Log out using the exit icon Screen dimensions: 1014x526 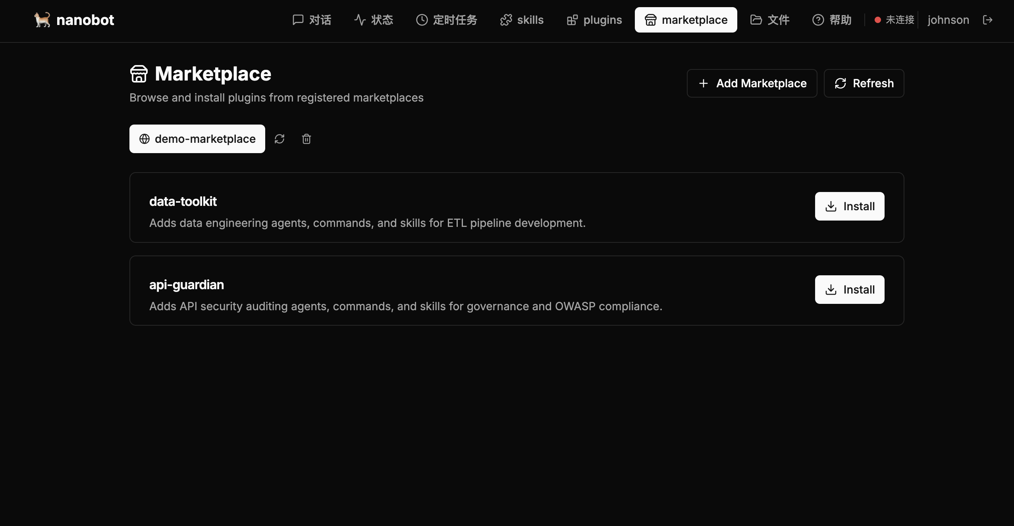pyautogui.click(x=987, y=20)
